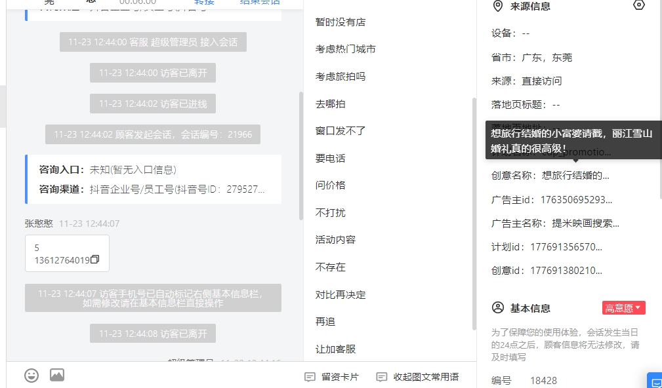Open the 高意愿 intent dropdown

click(623, 308)
